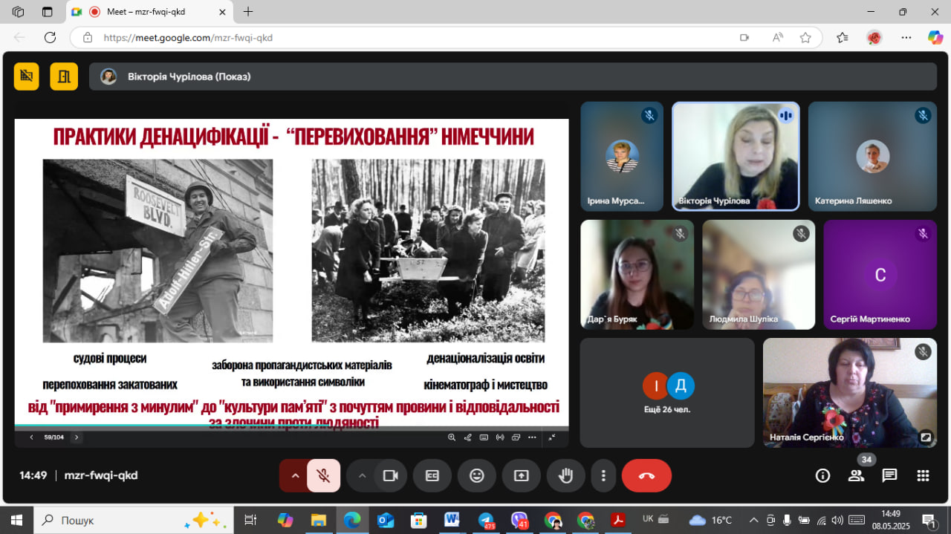
Task: Click the camera permission icon in address bar
Action: coord(744,37)
